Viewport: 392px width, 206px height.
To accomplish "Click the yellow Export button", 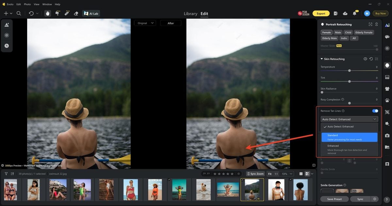I will 321,13.
